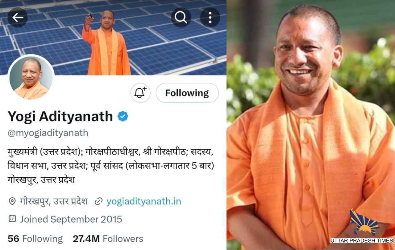
Task: Open profile search magnifier icon
Action: point(181,18)
